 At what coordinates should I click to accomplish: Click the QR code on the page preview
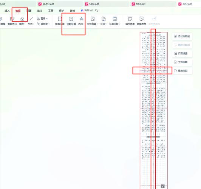click(162, 186)
